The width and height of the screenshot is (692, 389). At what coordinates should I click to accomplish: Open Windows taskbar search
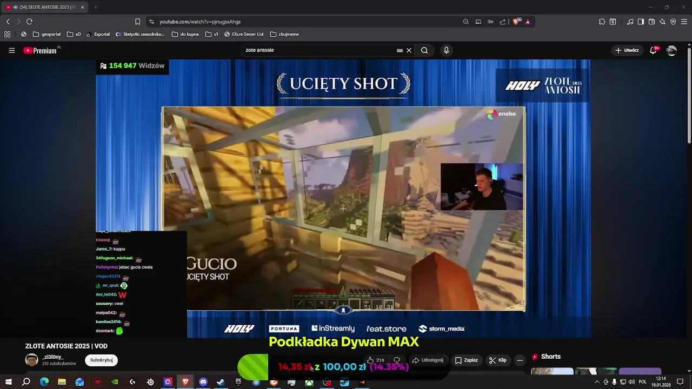(26, 382)
